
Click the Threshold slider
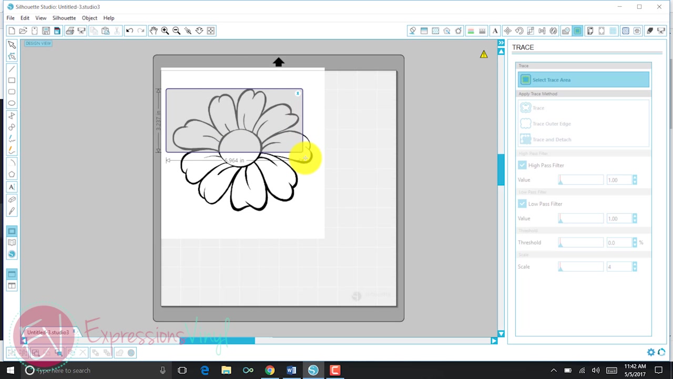581,243
